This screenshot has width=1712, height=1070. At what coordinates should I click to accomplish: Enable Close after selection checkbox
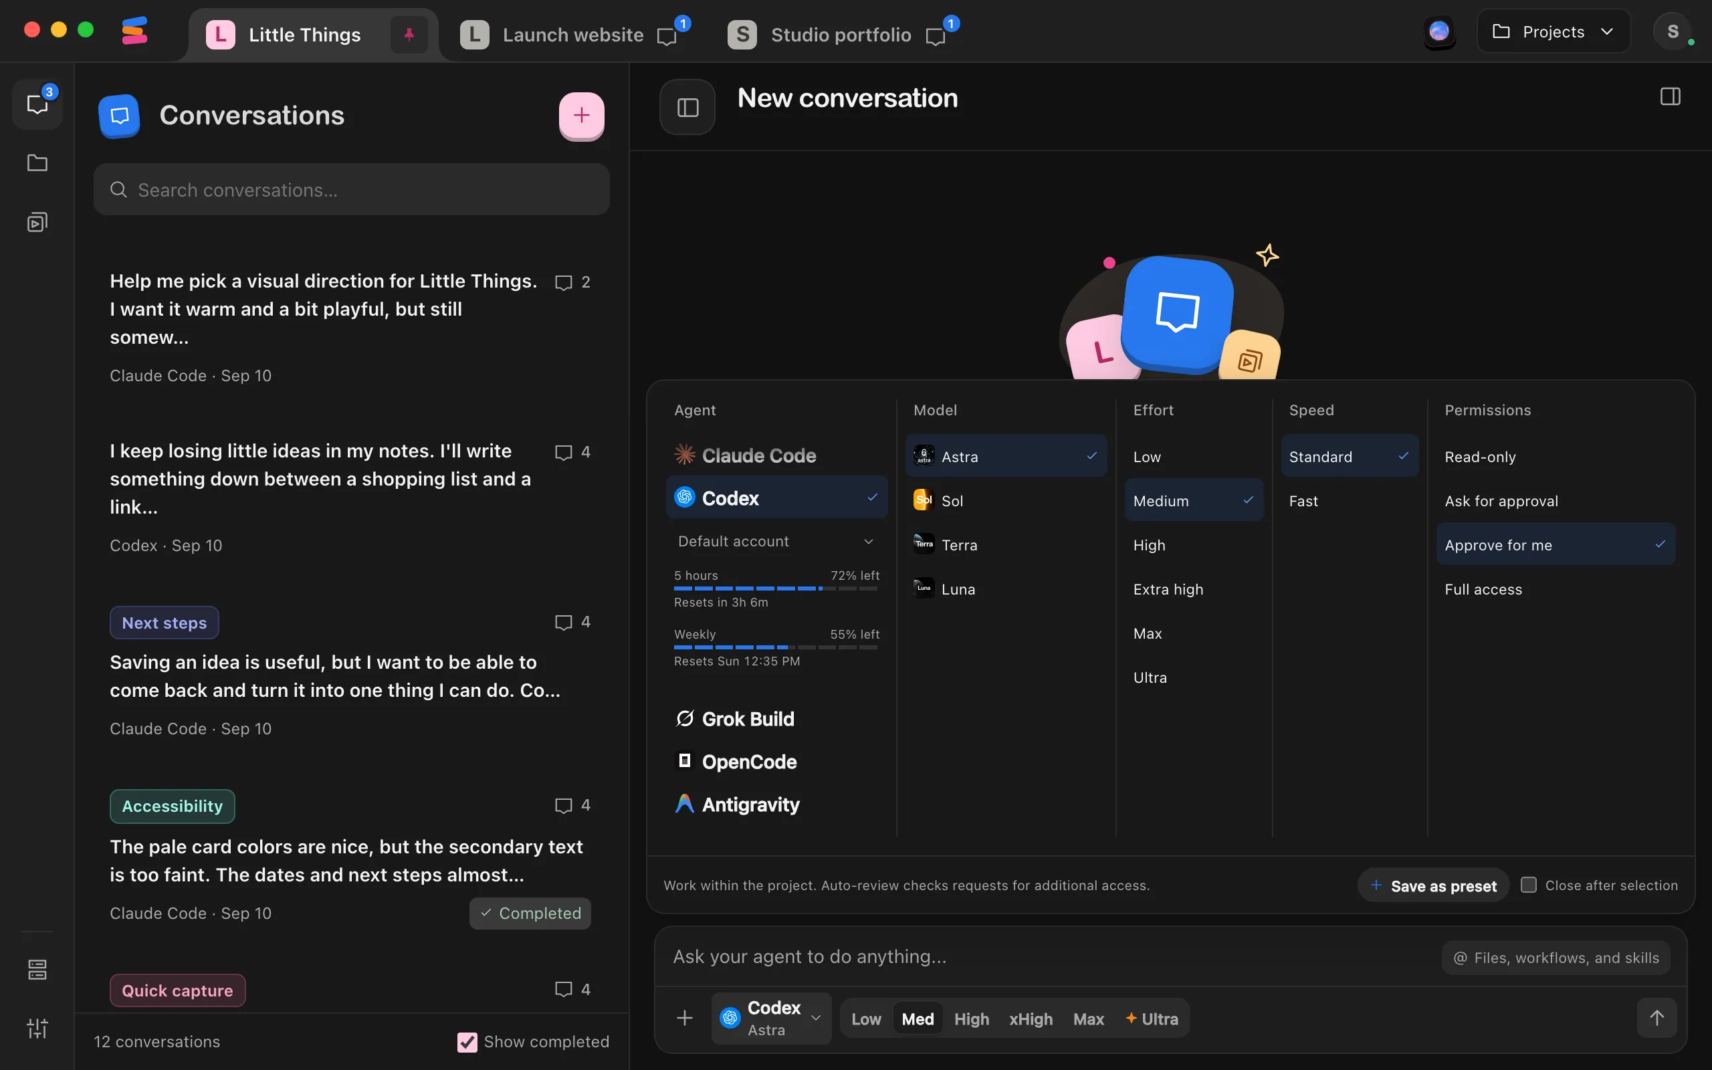(x=1528, y=885)
